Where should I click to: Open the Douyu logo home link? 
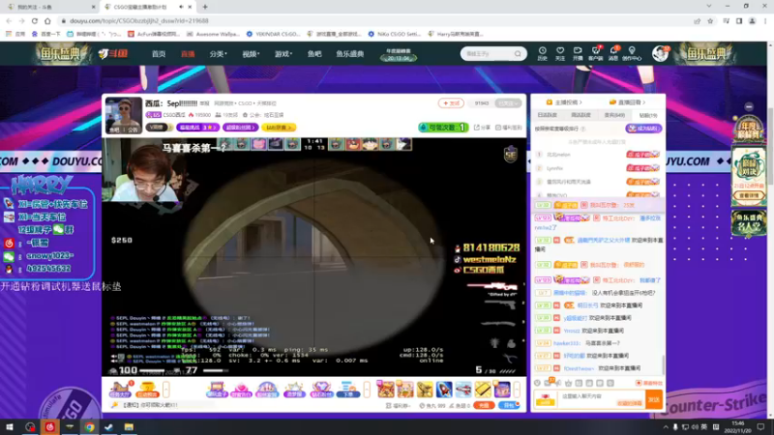112,54
